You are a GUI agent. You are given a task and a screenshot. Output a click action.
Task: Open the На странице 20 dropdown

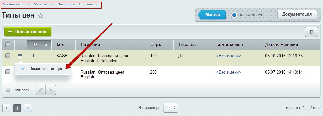pyautogui.click(x=171, y=108)
